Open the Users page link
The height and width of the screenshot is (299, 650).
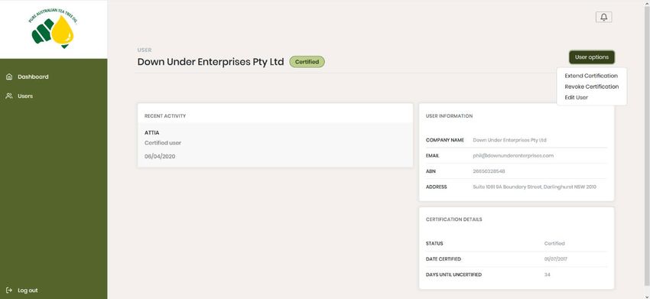pyautogui.click(x=25, y=96)
